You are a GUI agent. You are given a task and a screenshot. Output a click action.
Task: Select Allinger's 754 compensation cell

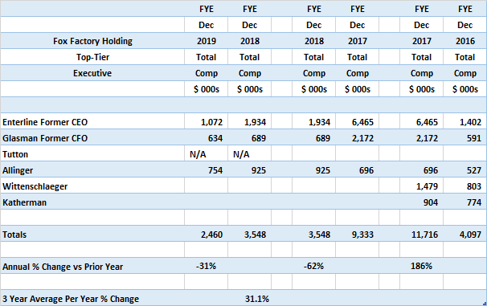207,170
